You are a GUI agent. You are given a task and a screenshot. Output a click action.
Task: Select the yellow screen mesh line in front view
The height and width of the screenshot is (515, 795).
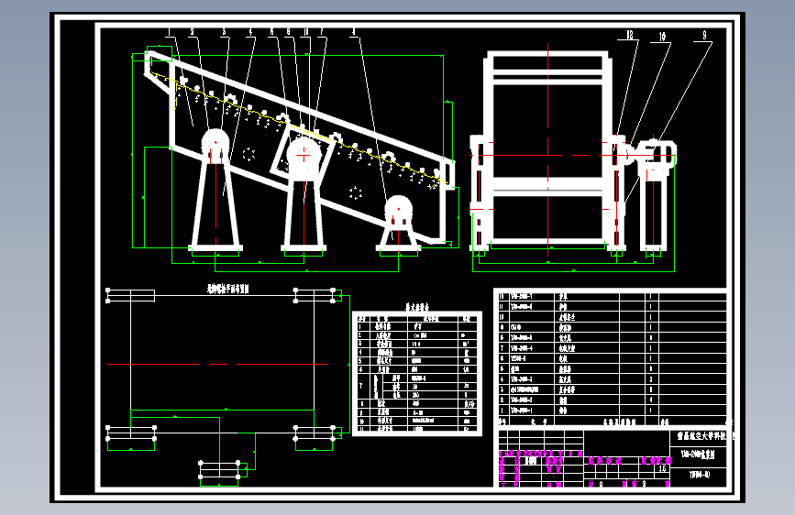coord(299,128)
